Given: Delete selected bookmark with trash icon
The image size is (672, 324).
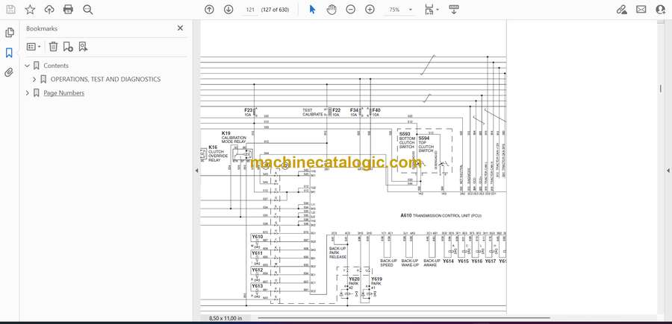Looking at the screenshot, I should click(x=53, y=47).
